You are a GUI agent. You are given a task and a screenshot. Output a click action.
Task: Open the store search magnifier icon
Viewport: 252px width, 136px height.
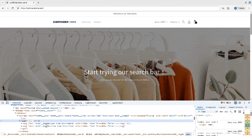[183, 22]
